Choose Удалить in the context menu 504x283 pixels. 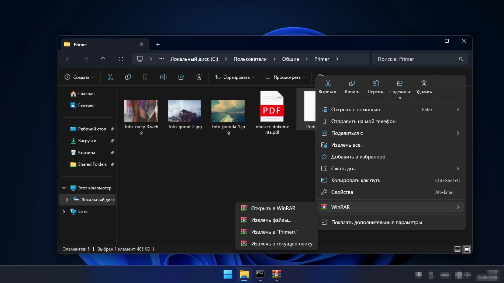pos(424,87)
